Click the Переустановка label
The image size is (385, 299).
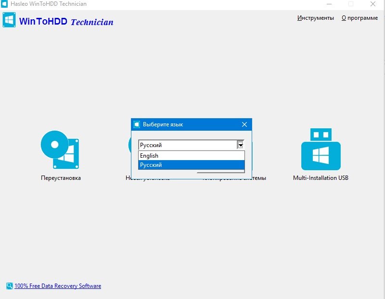[x=61, y=177]
